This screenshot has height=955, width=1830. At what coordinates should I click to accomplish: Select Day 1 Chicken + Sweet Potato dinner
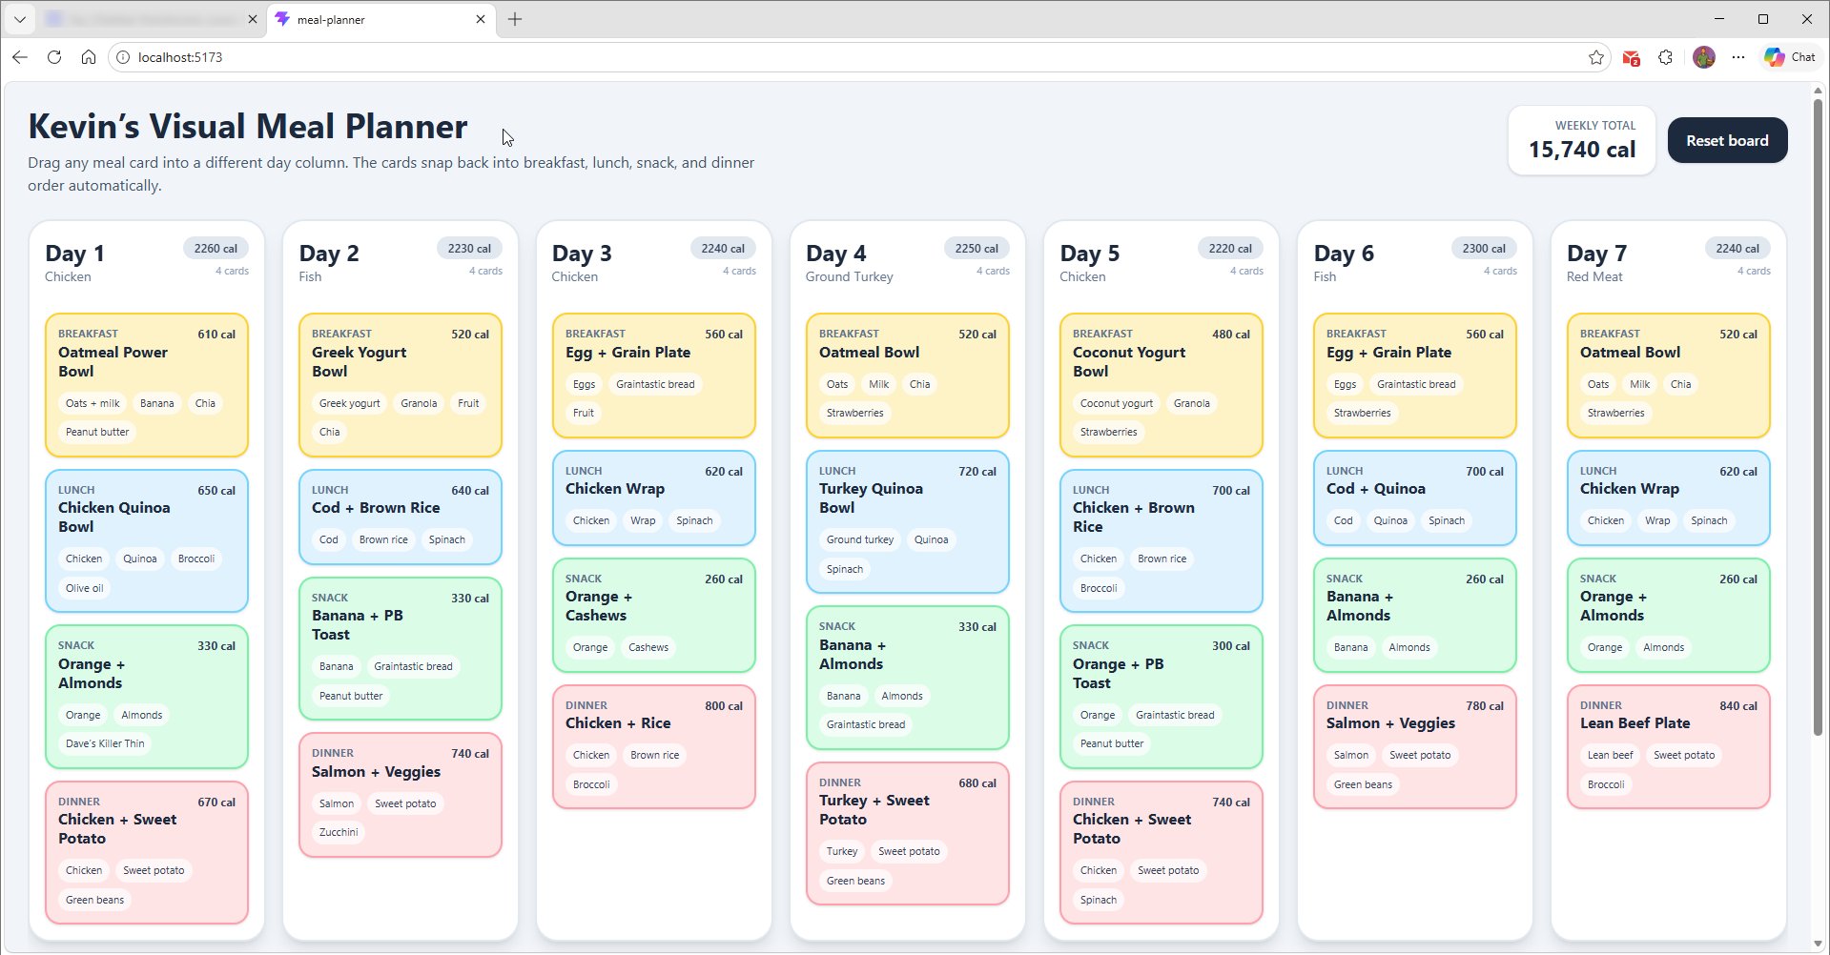[x=147, y=852]
